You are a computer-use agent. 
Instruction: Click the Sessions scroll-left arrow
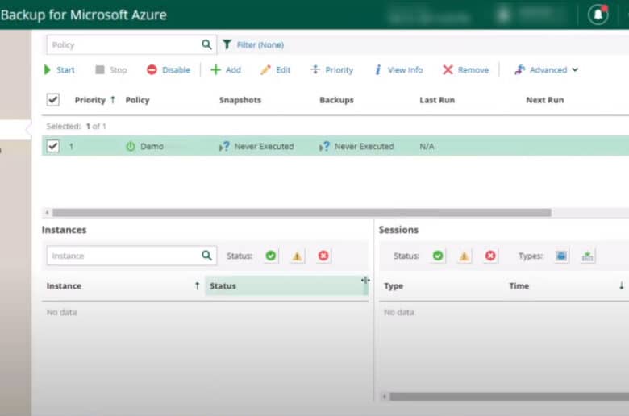click(385, 397)
